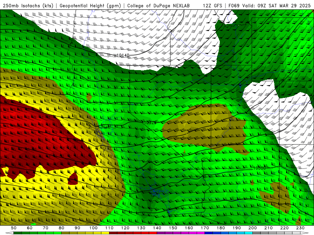The height and width of the screenshot is (235, 314).
Task: Click the 170 kts colorbar label
Action: (205, 228)
